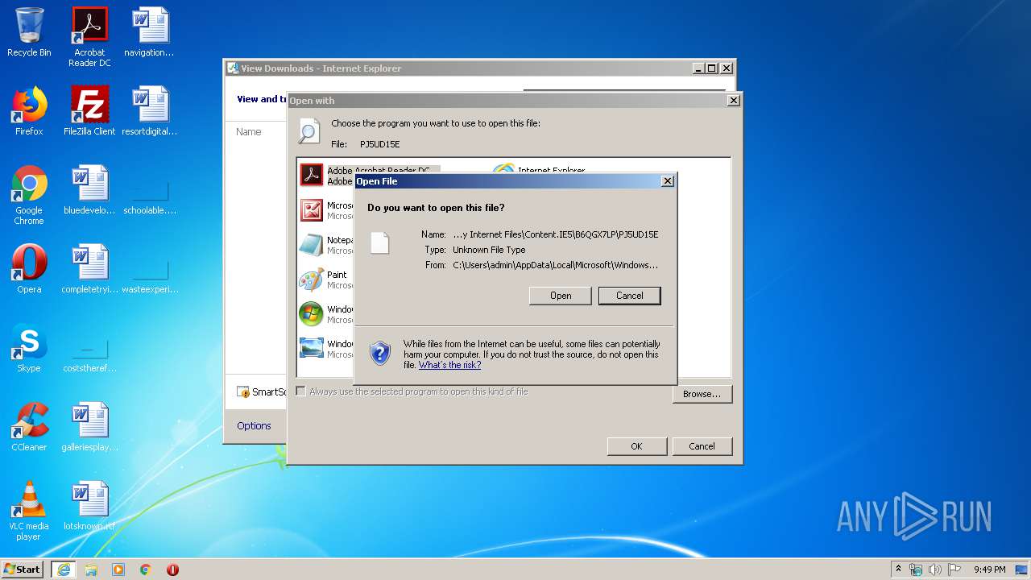Open the Options link in View Downloads

[x=254, y=425]
